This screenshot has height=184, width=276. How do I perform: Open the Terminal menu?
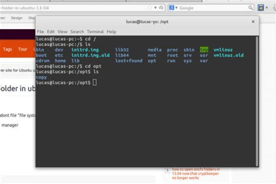tap(95, 32)
